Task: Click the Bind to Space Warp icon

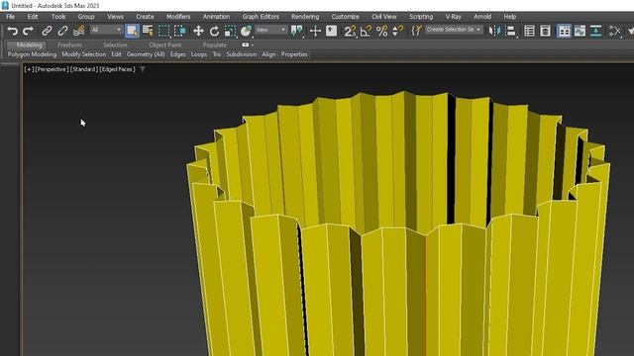Action: 79,31
